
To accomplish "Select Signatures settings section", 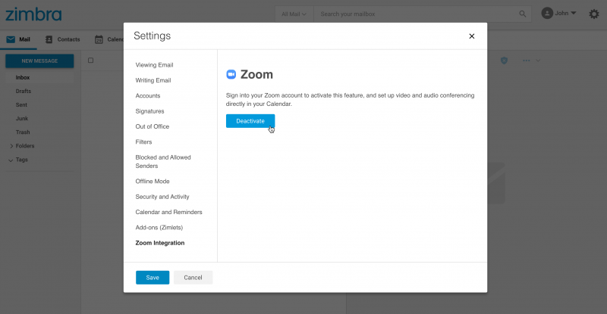I will 149,111.
